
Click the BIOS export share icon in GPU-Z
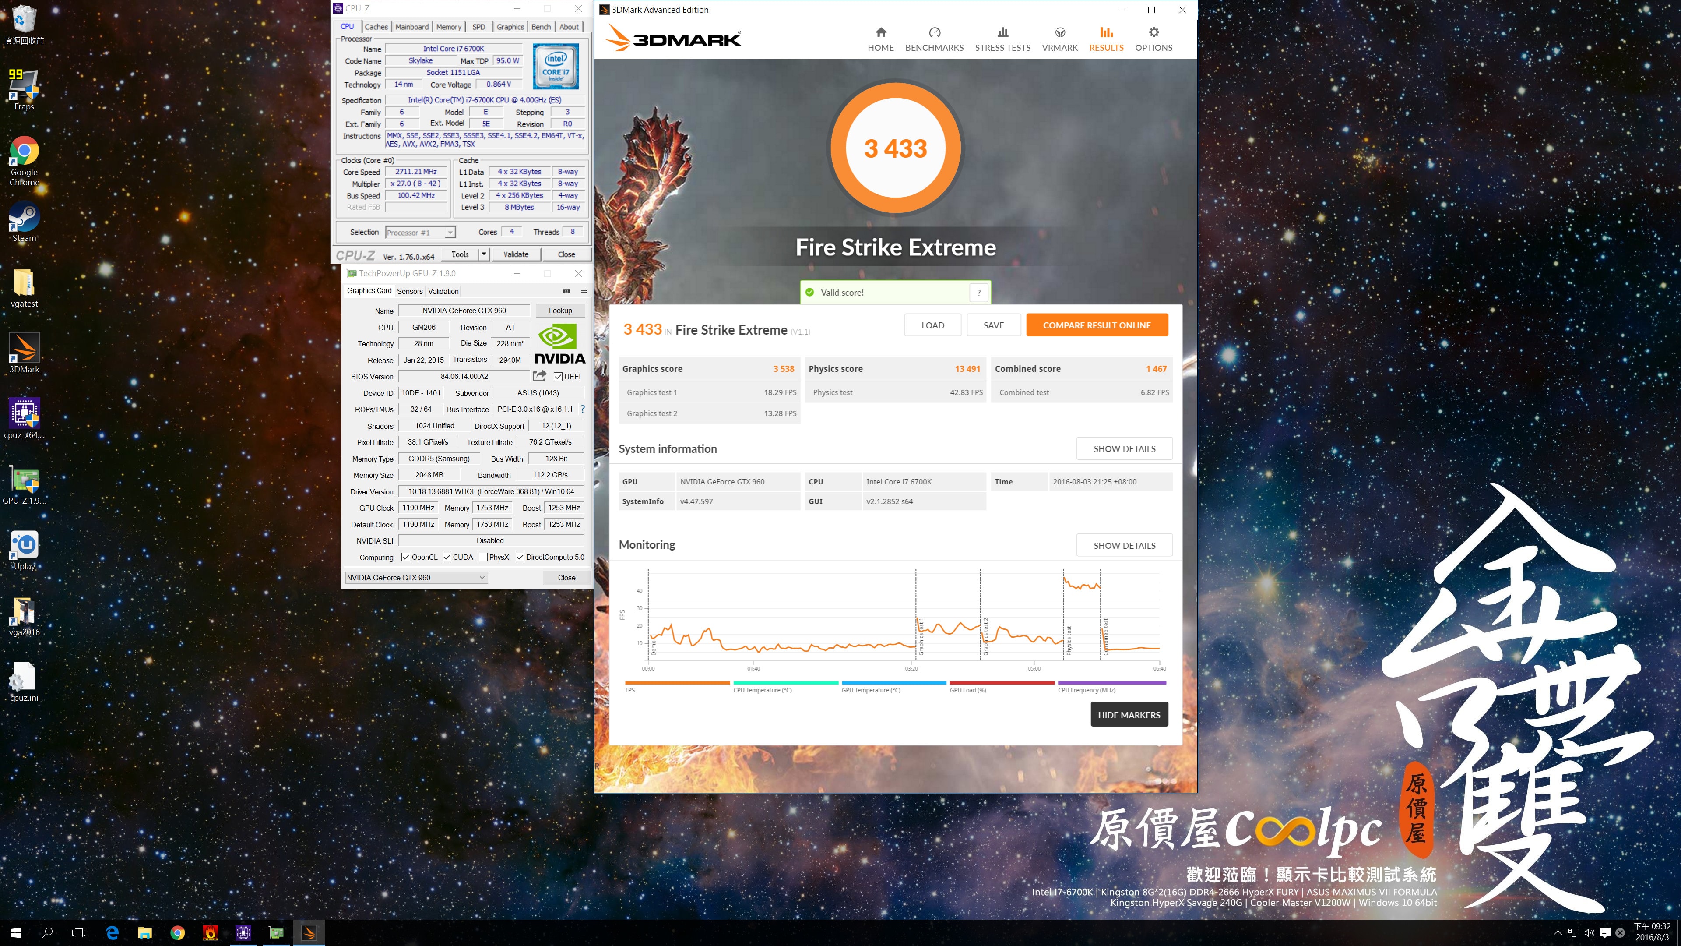coord(539,375)
